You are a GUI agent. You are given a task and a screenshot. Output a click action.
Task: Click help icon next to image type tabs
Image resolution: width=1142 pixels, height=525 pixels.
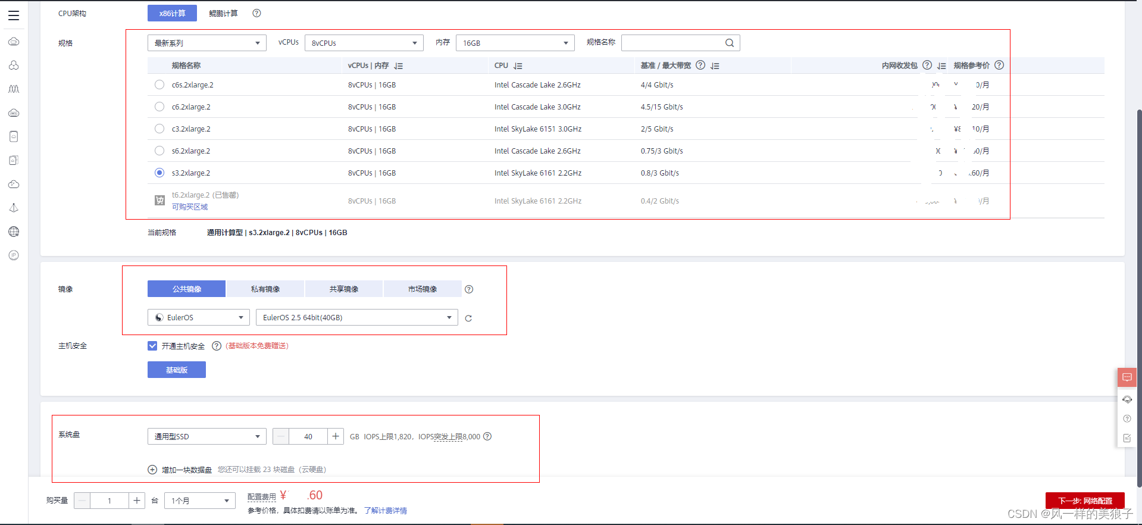click(x=469, y=289)
